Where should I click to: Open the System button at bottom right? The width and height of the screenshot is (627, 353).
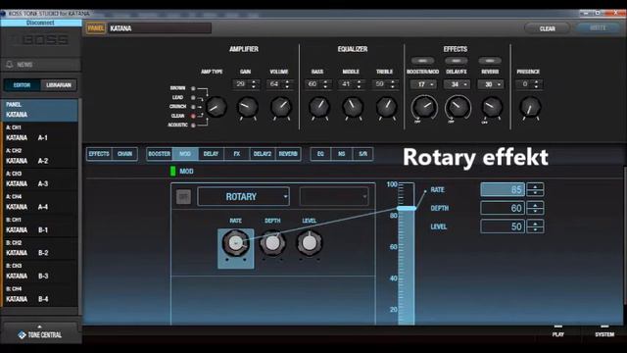tap(604, 331)
